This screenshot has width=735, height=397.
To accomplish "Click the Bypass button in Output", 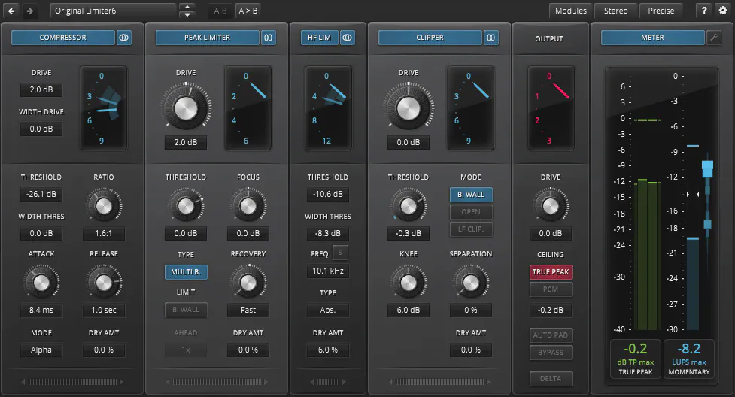I will coord(551,353).
